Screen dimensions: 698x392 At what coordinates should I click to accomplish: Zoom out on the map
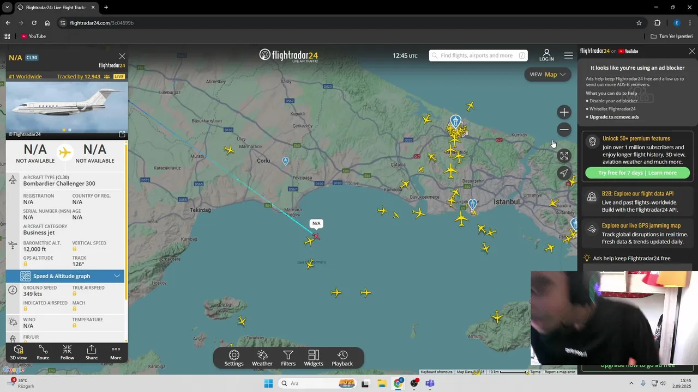[x=564, y=130]
